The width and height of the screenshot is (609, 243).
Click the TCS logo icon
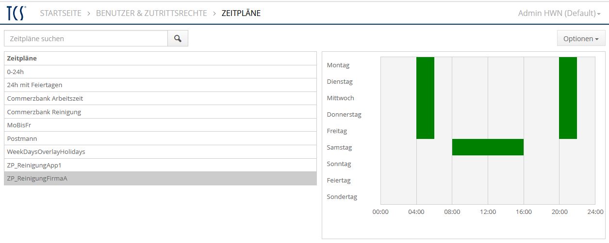click(16, 13)
